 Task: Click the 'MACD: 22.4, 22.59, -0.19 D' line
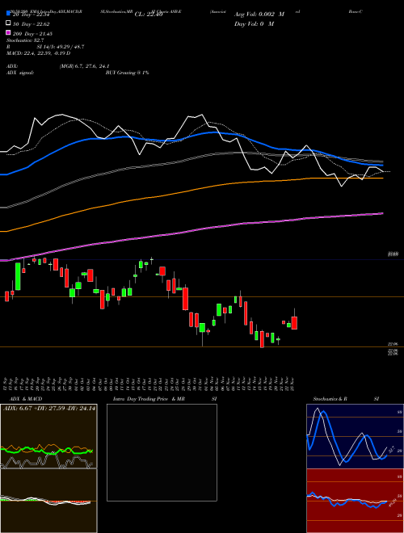39,53
